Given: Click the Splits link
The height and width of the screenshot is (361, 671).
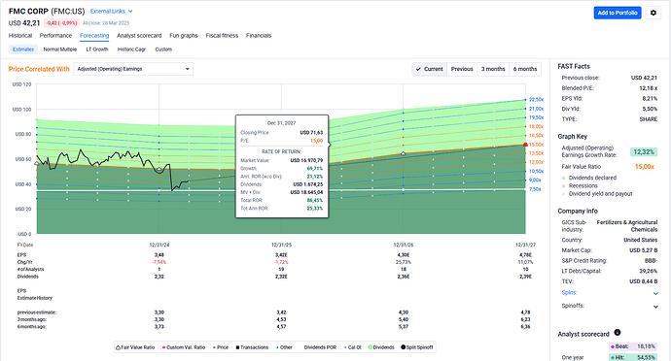Looking at the screenshot, I should 570,293.
